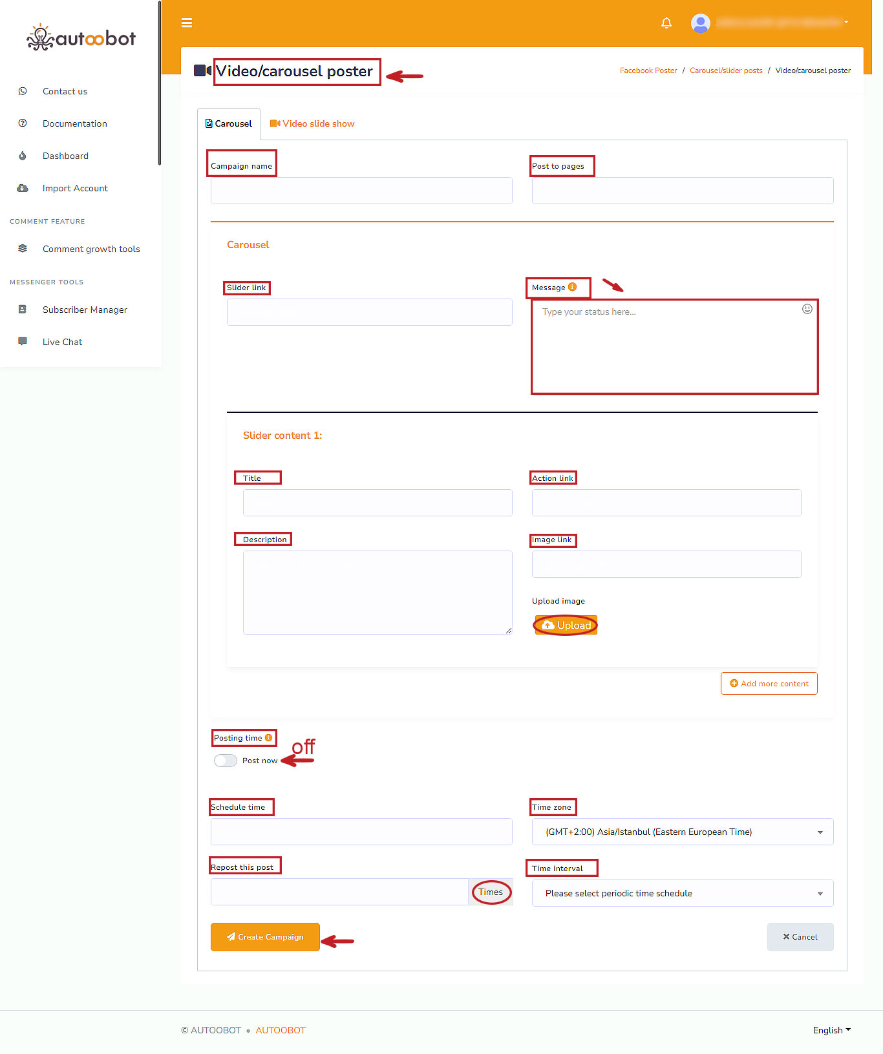Image resolution: width=883 pixels, height=1054 pixels.
Task: Click the hamburger menu icon
Action: click(187, 23)
